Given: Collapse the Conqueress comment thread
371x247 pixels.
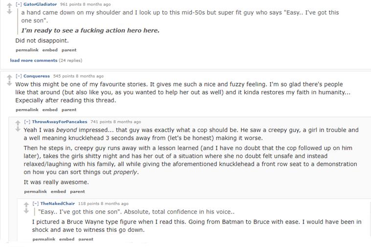Looking at the screenshot, I should pos(18,76).
